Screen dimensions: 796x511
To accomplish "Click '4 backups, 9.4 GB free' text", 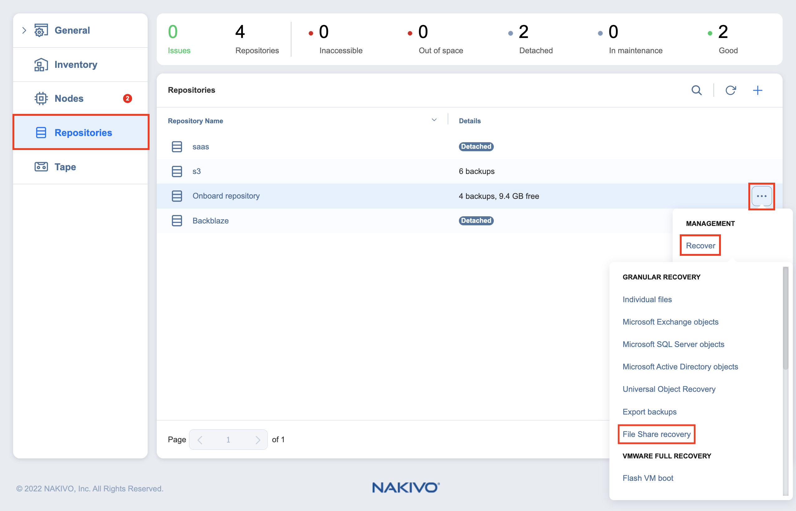I will click(499, 196).
